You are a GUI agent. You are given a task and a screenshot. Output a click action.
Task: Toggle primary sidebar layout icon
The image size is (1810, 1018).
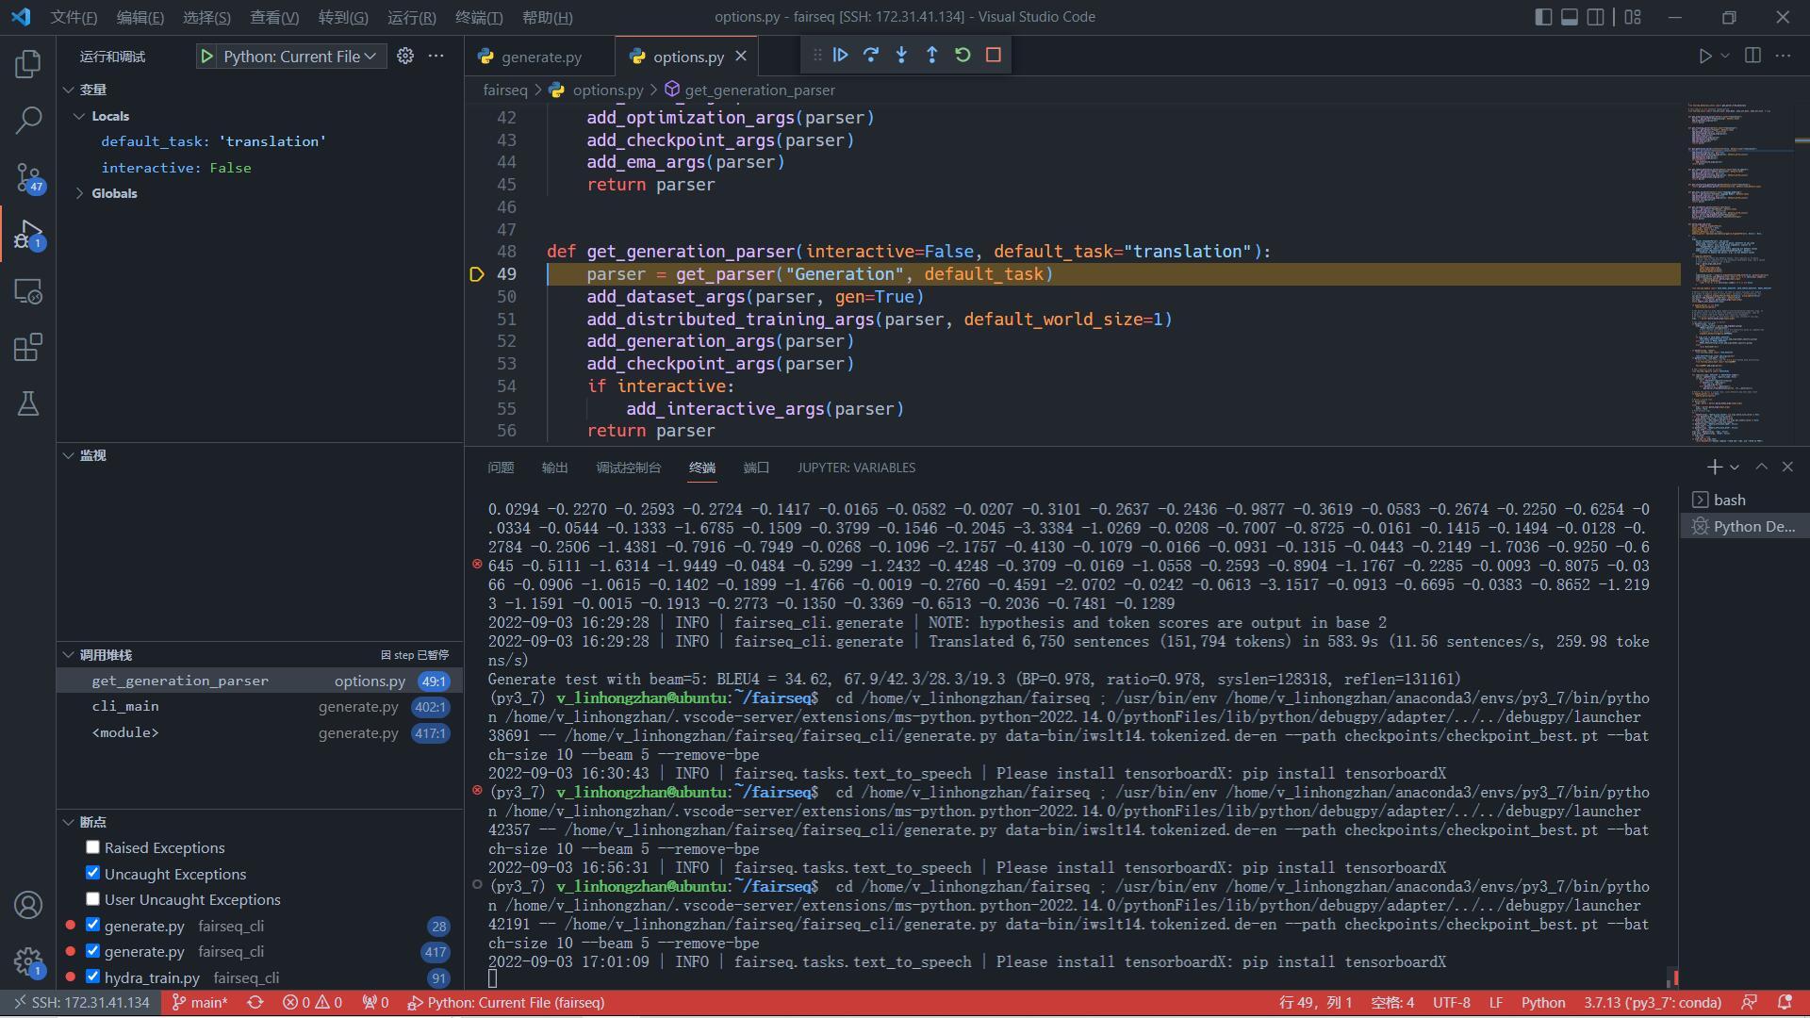(x=1543, y=17)
